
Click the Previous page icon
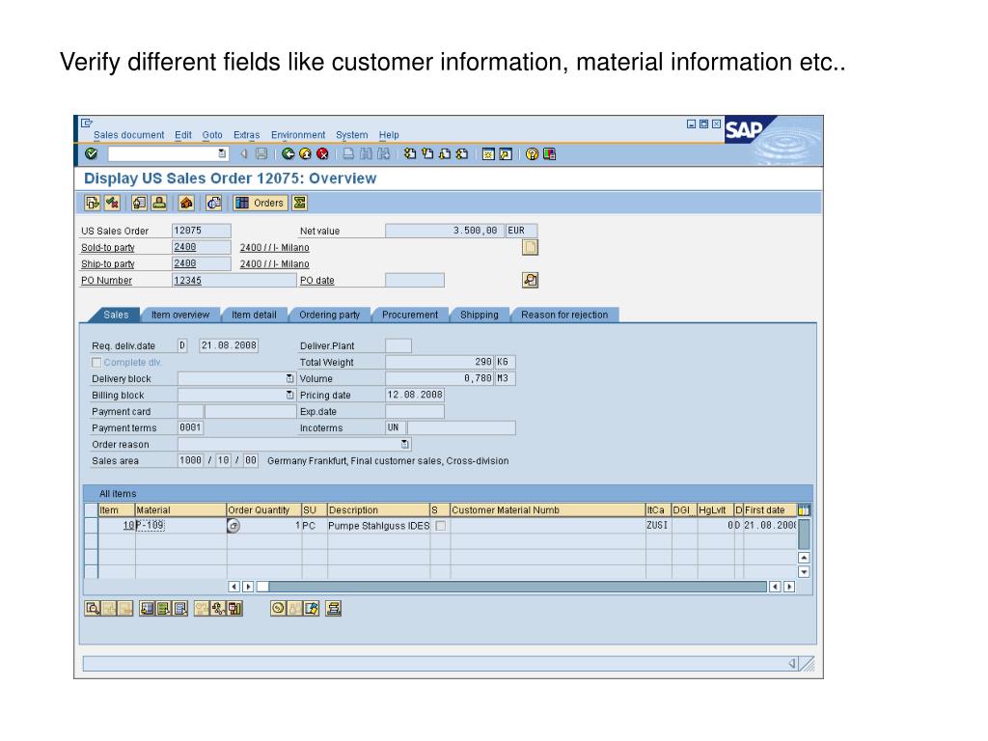427,153
